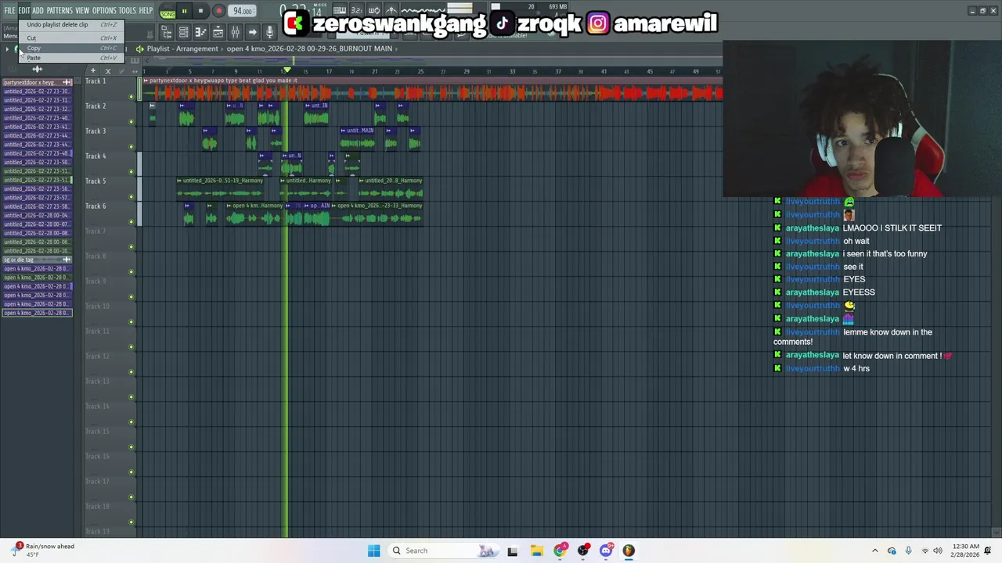Click the microphone recording icon
The width and height of the screenshot is (1002, 563).
point(269,32)
